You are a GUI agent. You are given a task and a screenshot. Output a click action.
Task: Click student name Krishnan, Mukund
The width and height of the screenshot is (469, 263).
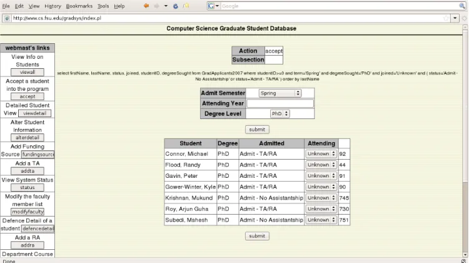click(189, 198)
